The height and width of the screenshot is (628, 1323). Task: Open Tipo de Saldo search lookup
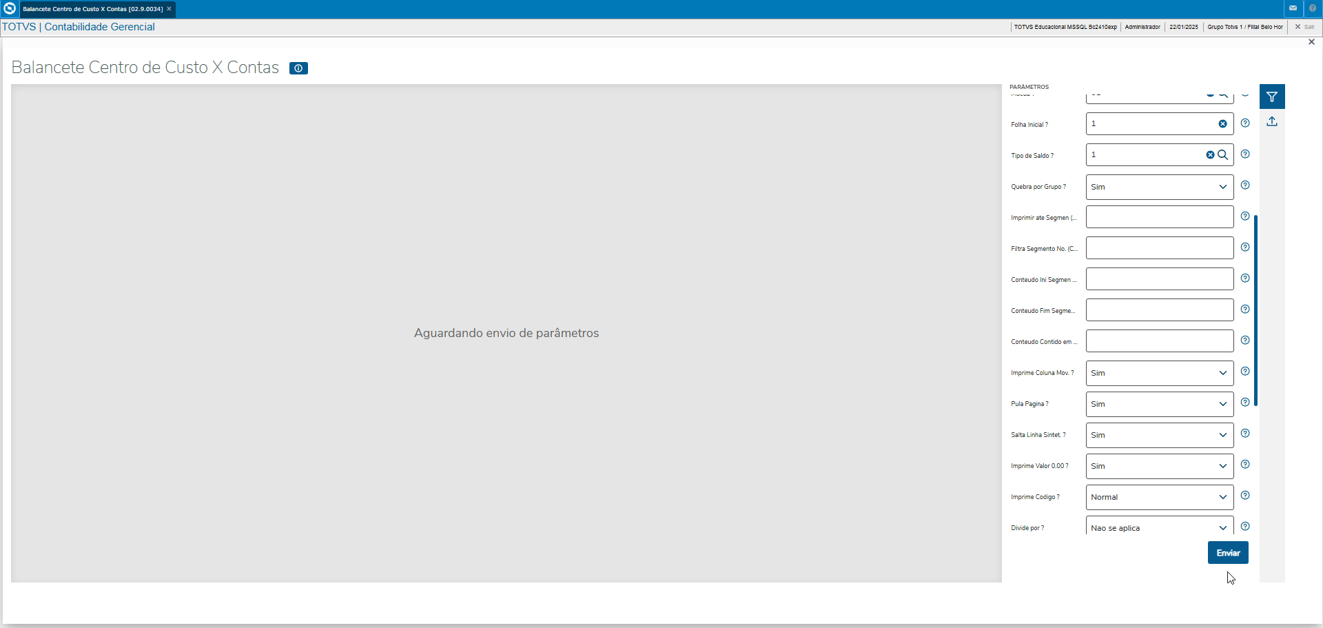coord(1223,155)
